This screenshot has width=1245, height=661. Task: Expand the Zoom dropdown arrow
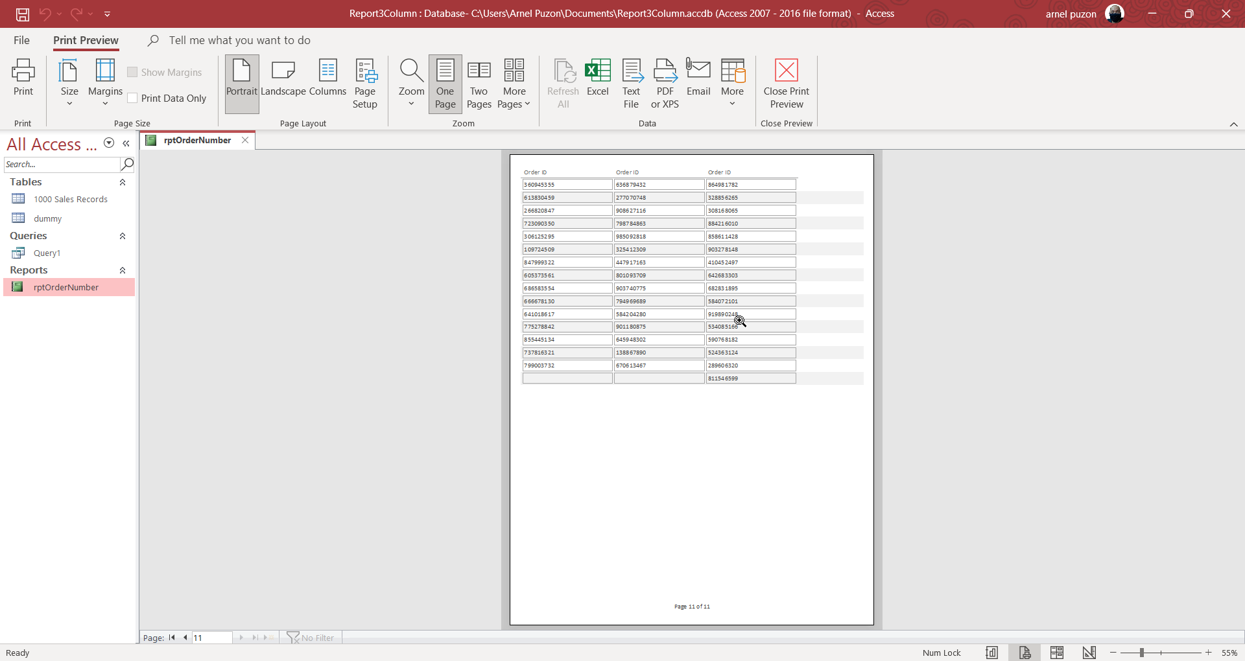(411, 104)
